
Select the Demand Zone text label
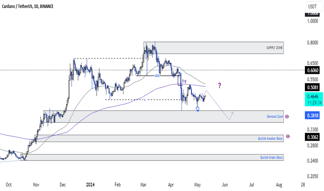coord(275,116)
